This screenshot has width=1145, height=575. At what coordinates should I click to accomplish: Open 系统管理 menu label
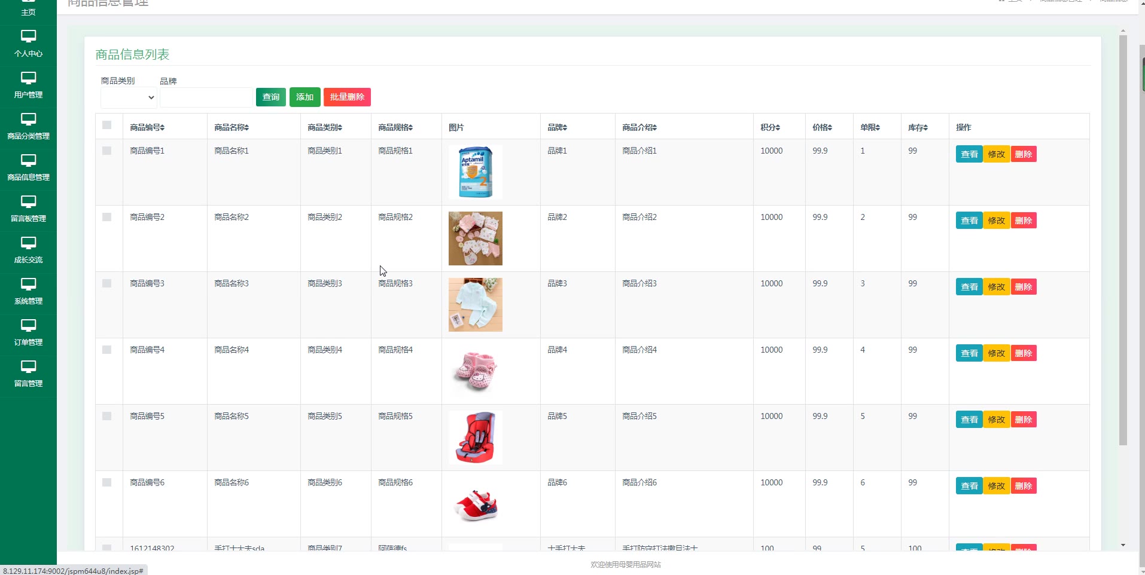28,301
